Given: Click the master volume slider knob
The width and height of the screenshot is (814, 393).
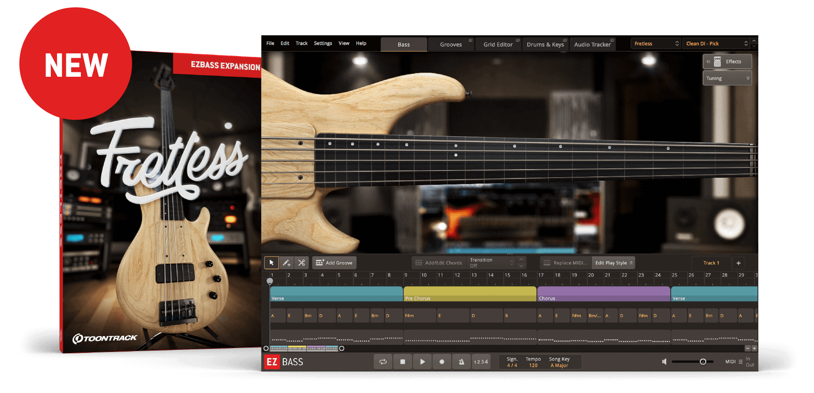Looking at the screenshot, I should (x=703, y=362).
